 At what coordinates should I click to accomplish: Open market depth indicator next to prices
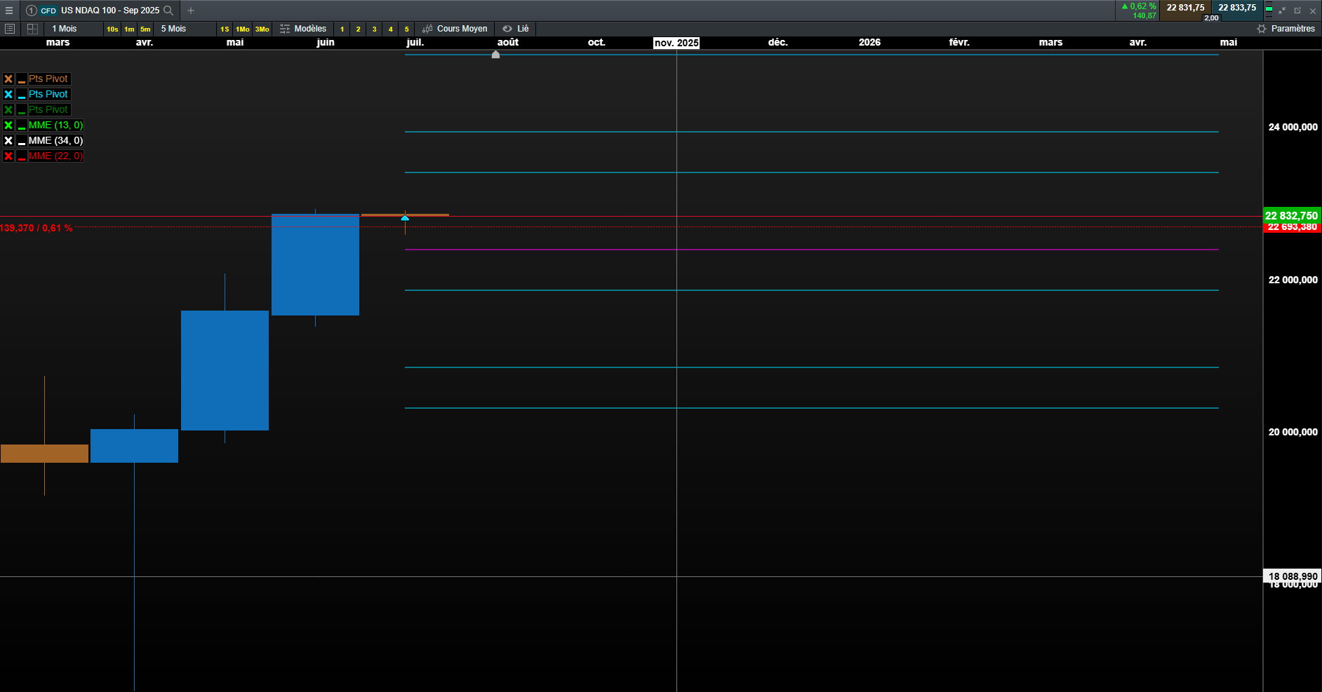(1269, 11)
